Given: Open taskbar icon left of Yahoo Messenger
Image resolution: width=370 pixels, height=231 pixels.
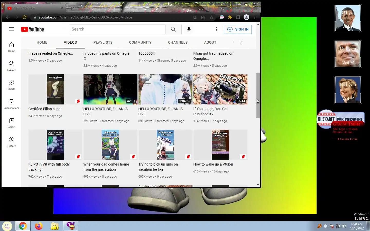Looking at the screenshot, I should (x=55, y=226).
